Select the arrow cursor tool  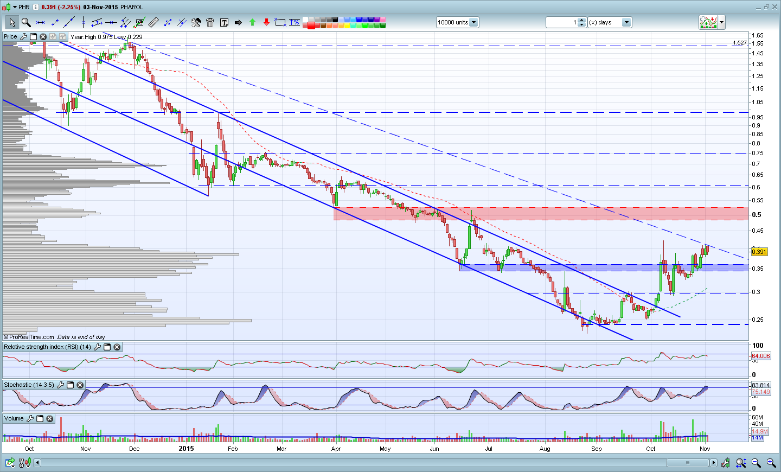pos(12,22)
